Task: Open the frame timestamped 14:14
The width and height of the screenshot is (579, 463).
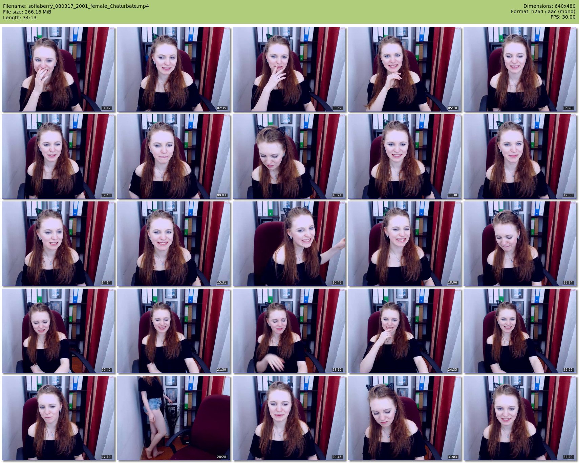Action: pyautogui.click(x=58, y=244)
